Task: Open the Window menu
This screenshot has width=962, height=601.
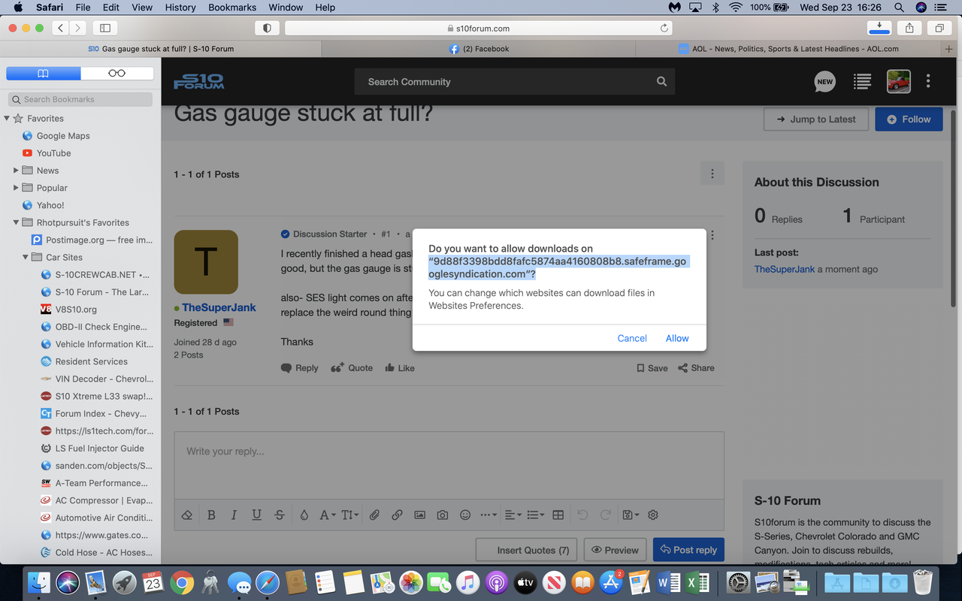Action: click(x=286, y=8)
